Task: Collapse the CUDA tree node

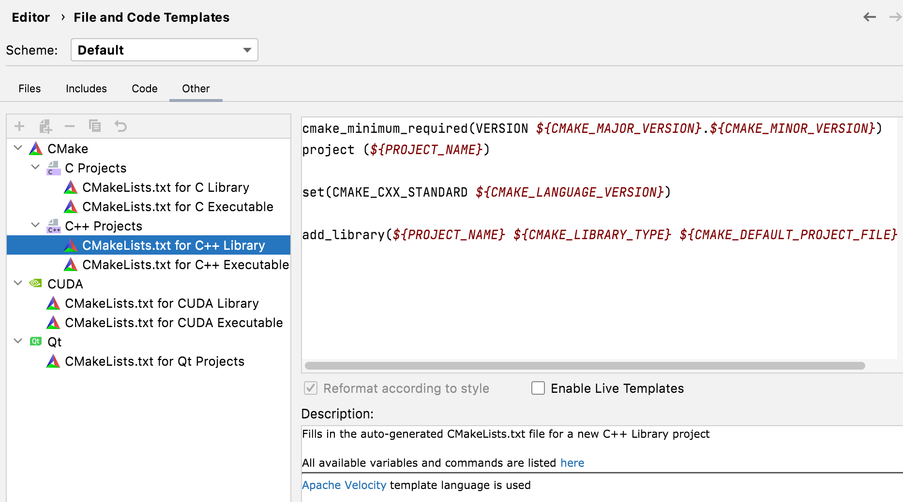Action: 18,283
